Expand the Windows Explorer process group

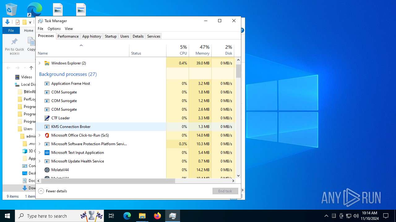pos(39,63)
